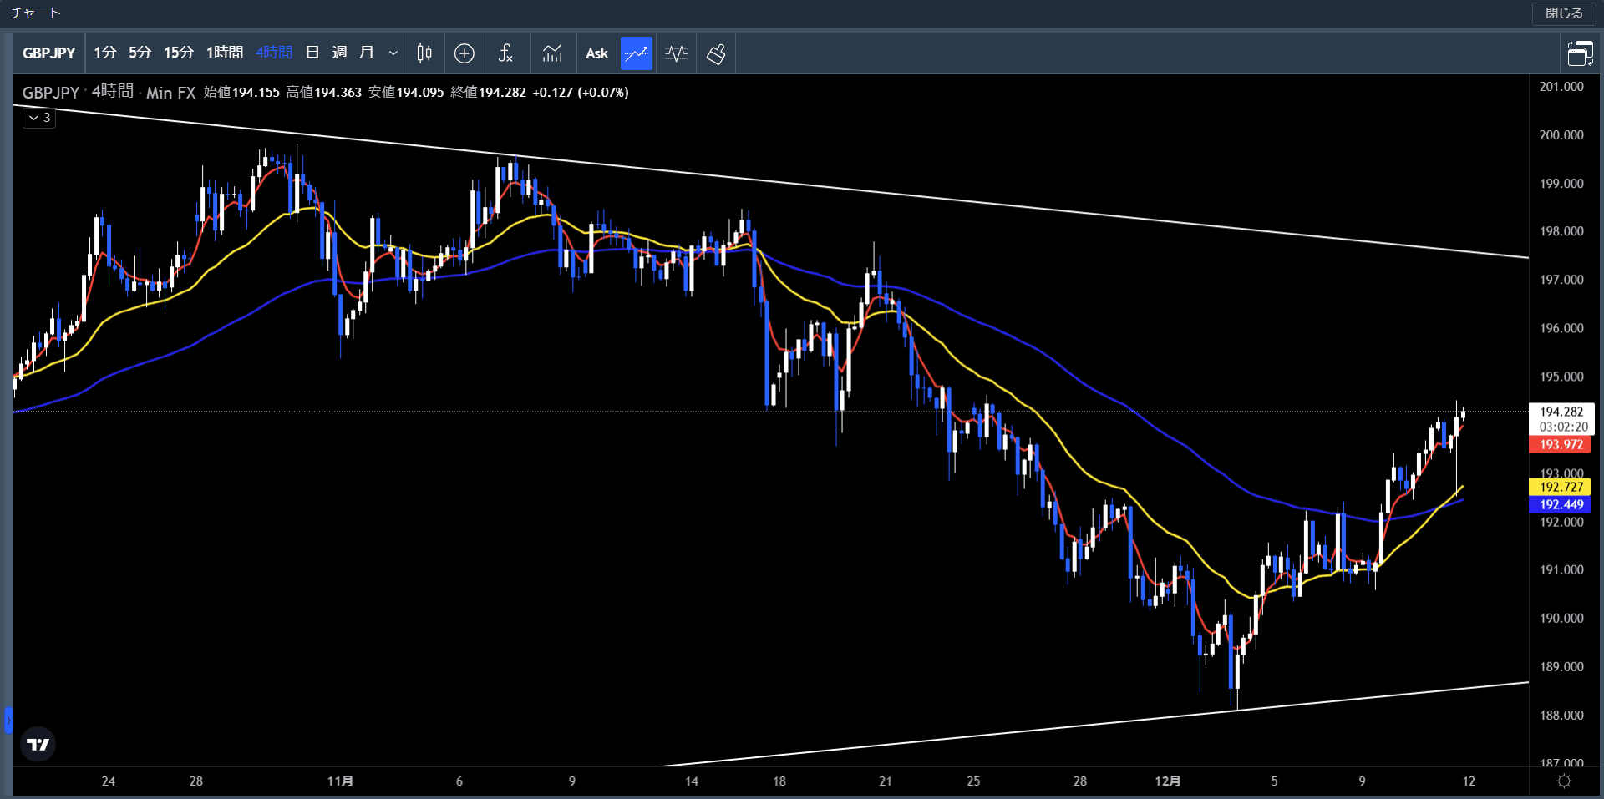1604x799 pixels.
Task: Click the 200.000 price axis label
Action: pos(1561,135)
